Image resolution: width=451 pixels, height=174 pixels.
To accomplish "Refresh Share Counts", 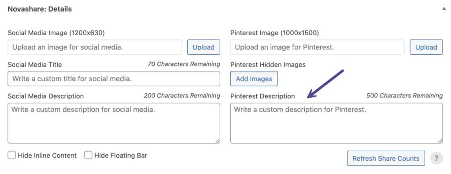I will coord(386,158).
